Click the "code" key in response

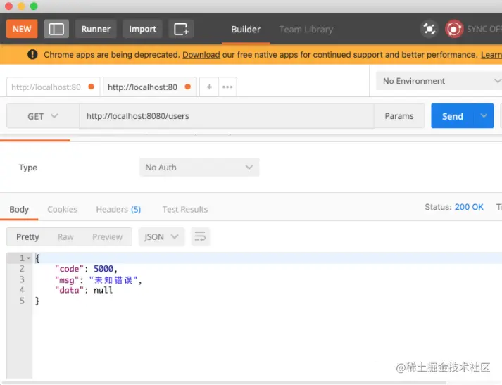point(69,269)
